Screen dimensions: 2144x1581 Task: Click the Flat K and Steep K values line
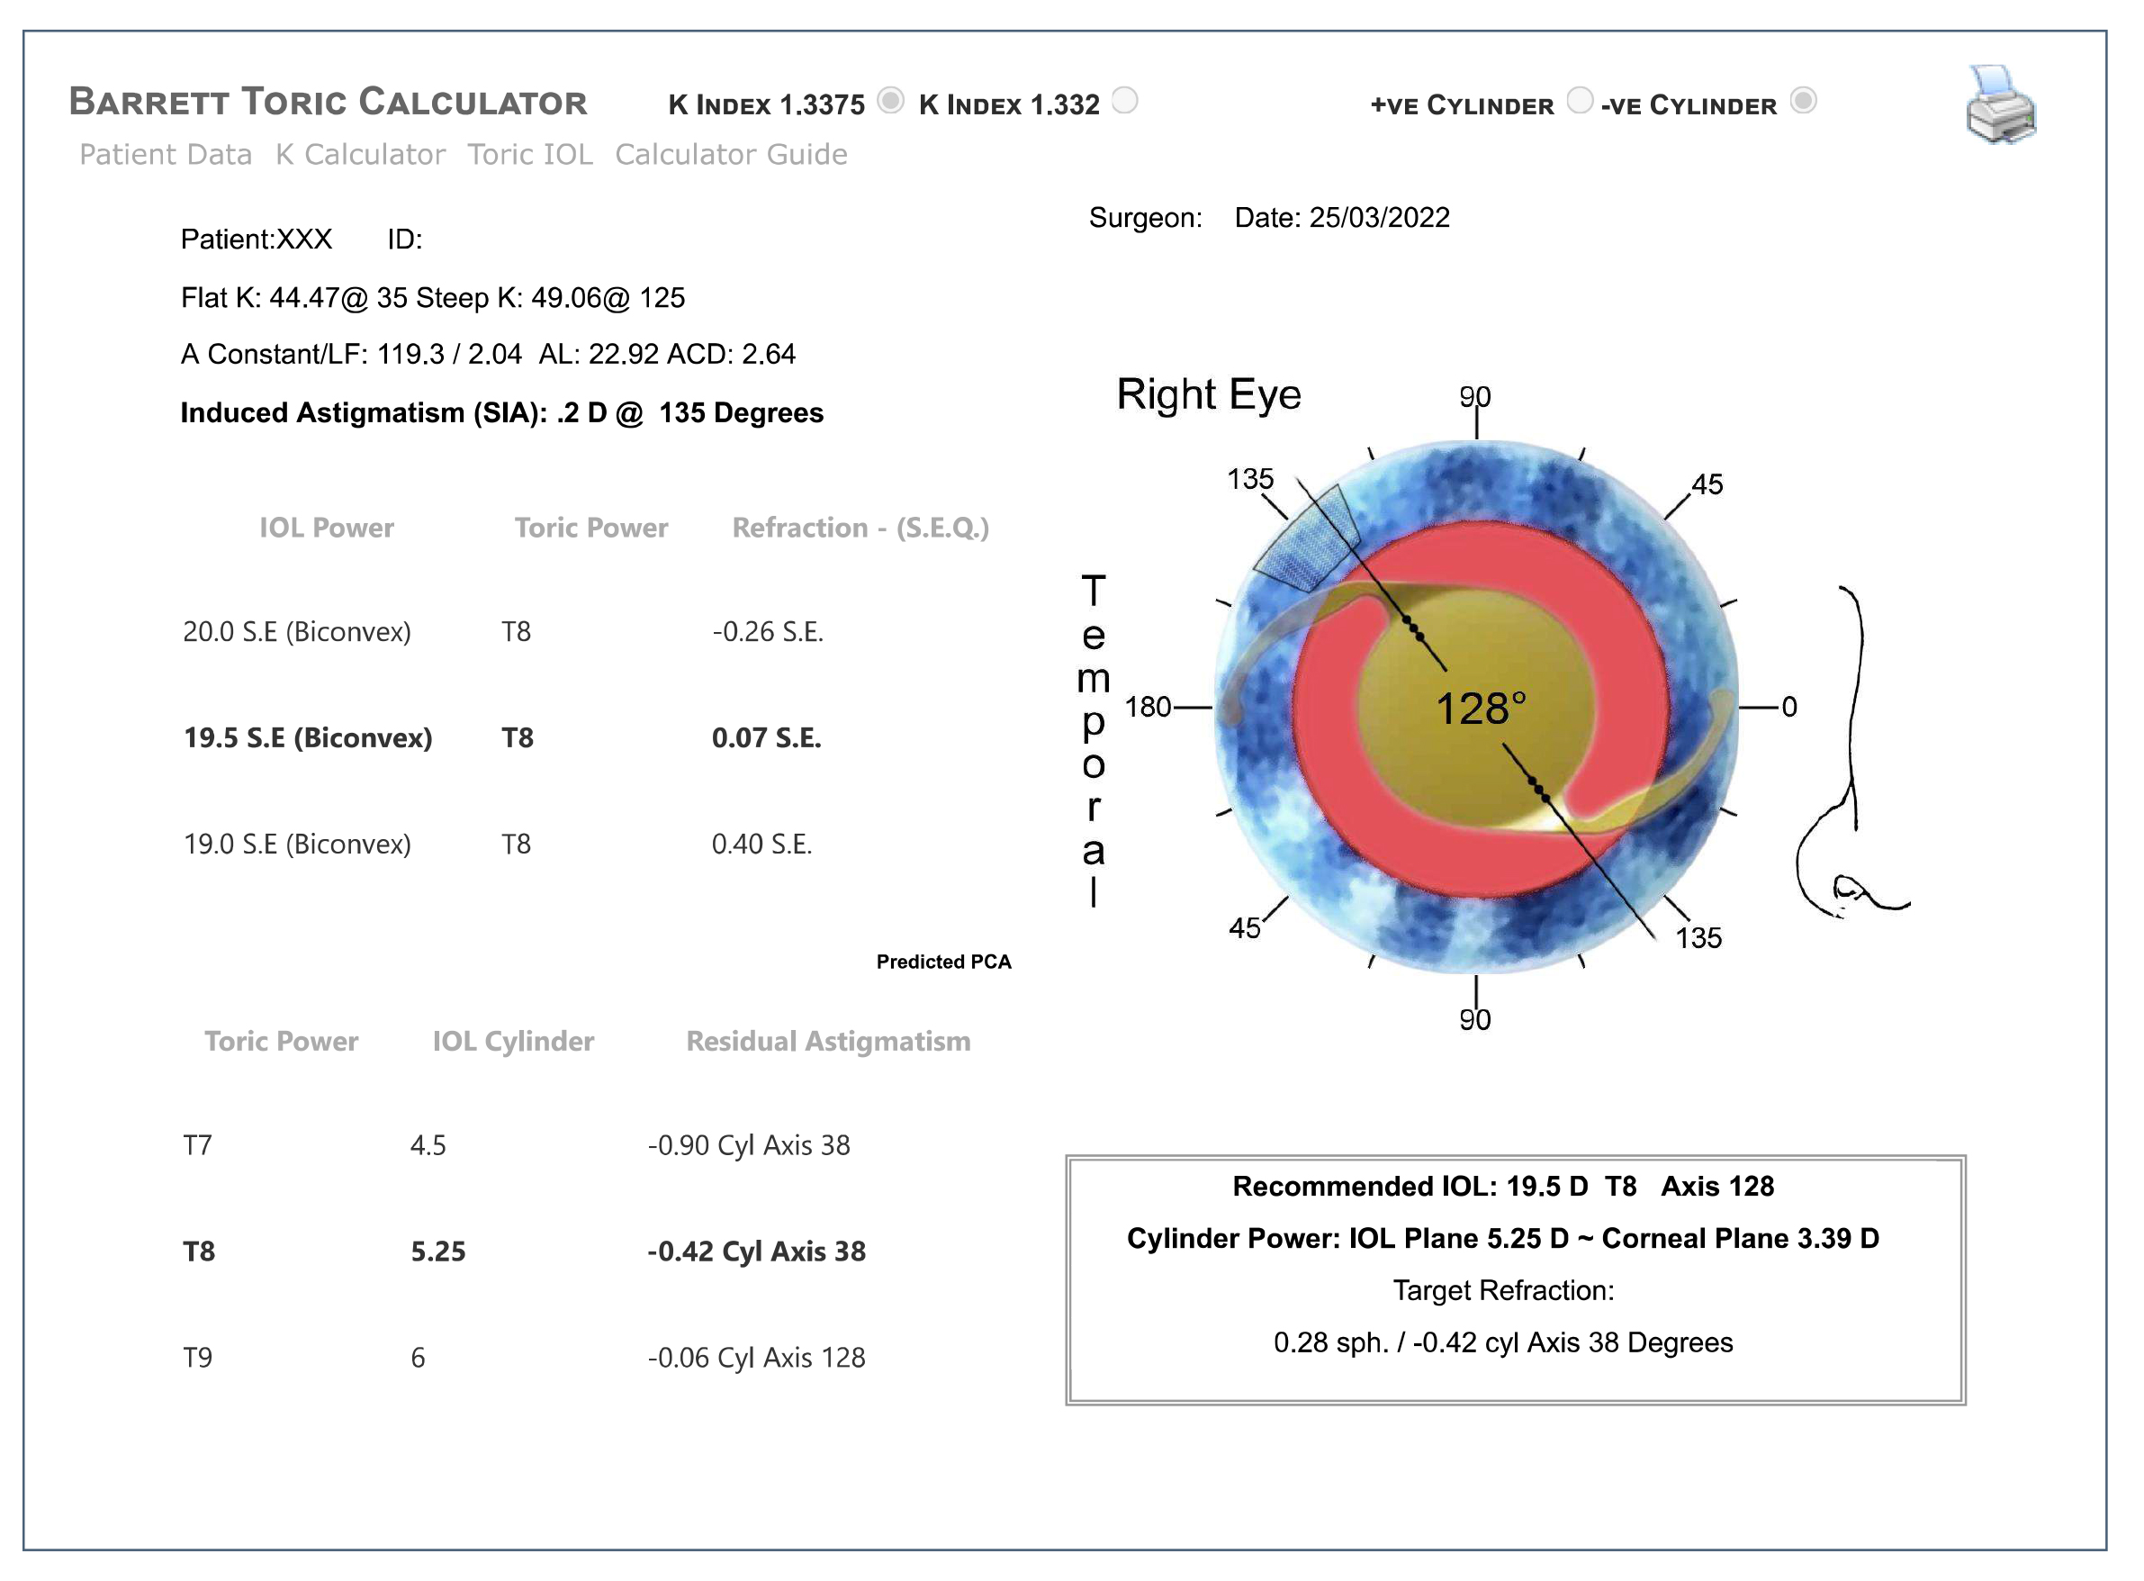[432, 298]
